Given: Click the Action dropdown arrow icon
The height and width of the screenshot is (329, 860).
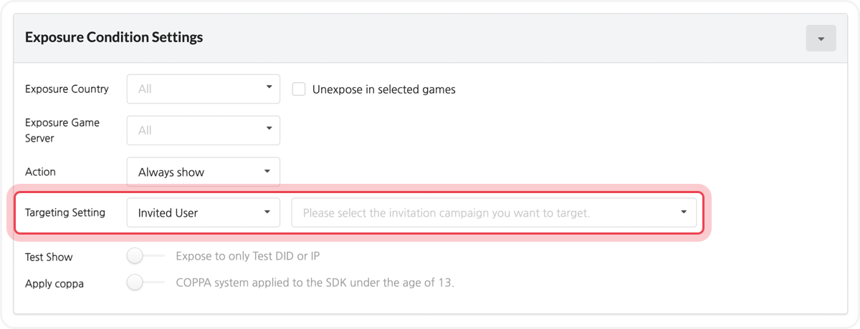Looking at the screenshot, I should (268, 171).
